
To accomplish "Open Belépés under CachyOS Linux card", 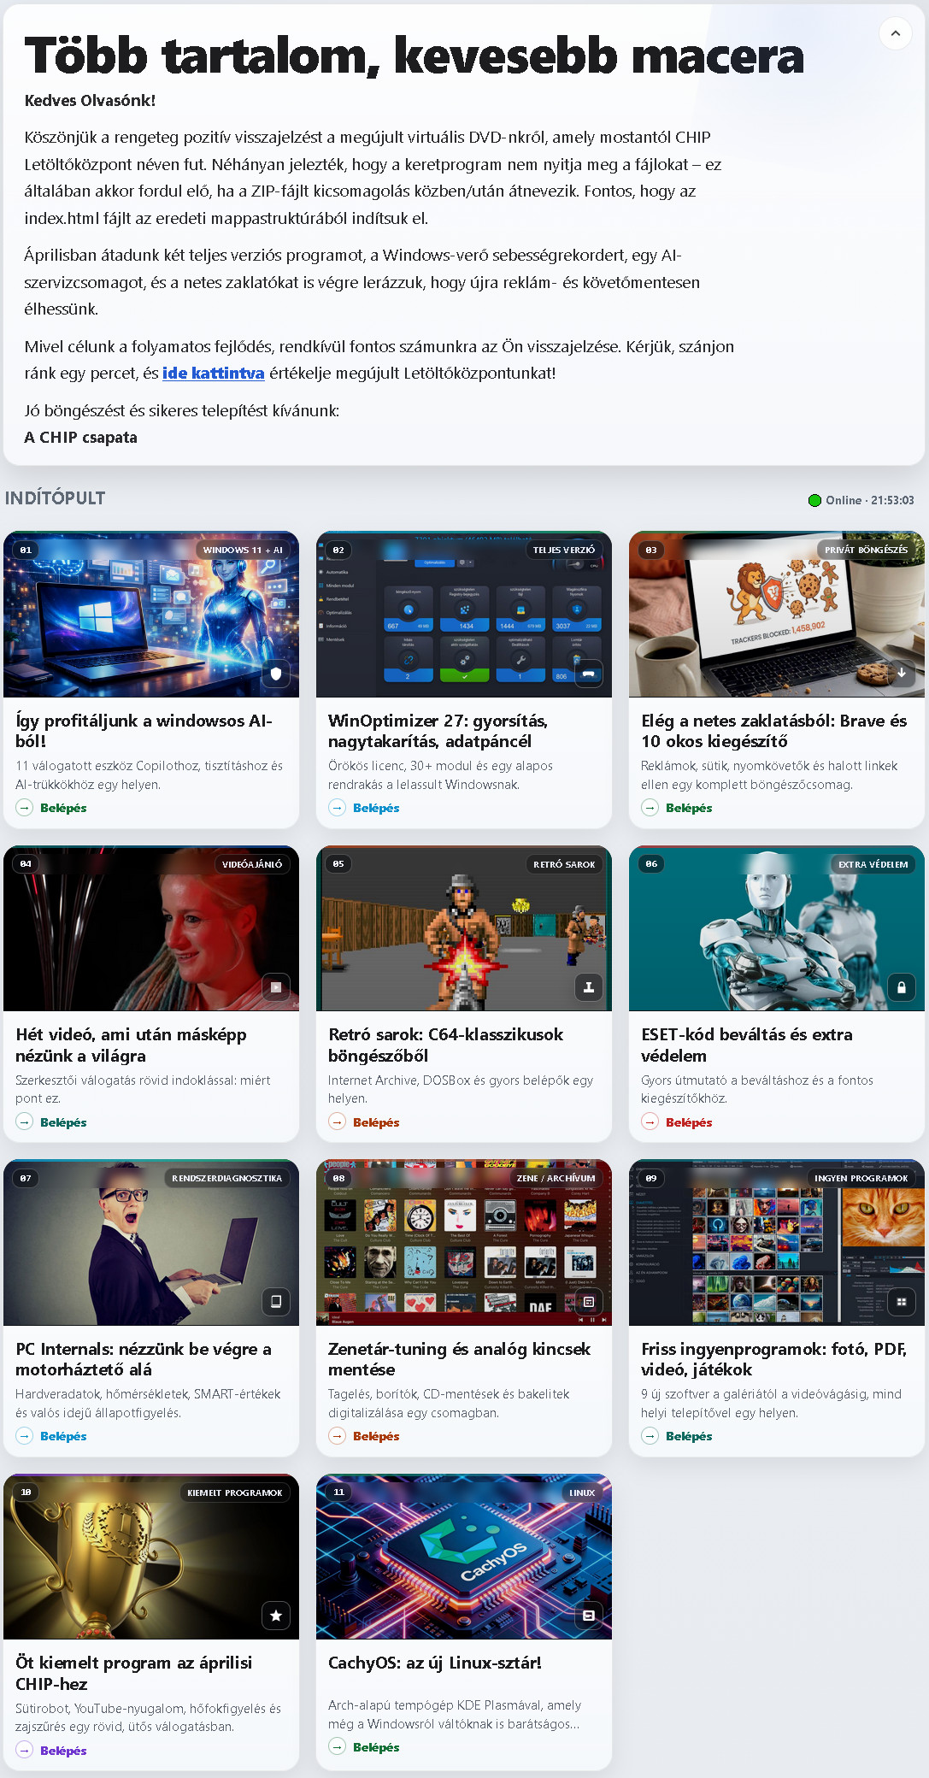I will coord(375,1747).
